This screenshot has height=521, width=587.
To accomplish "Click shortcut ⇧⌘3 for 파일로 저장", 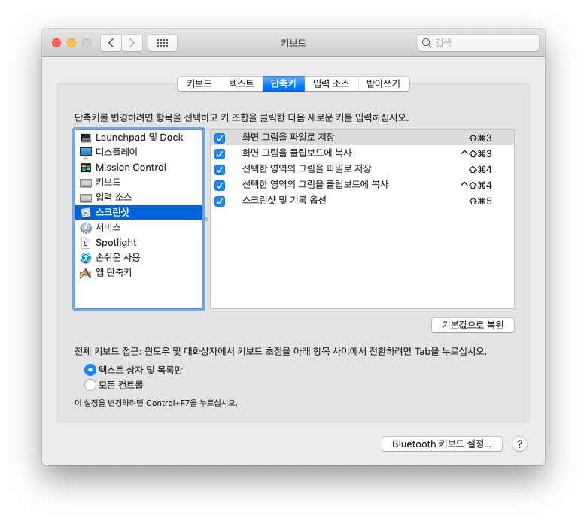I will pos(480,138).
